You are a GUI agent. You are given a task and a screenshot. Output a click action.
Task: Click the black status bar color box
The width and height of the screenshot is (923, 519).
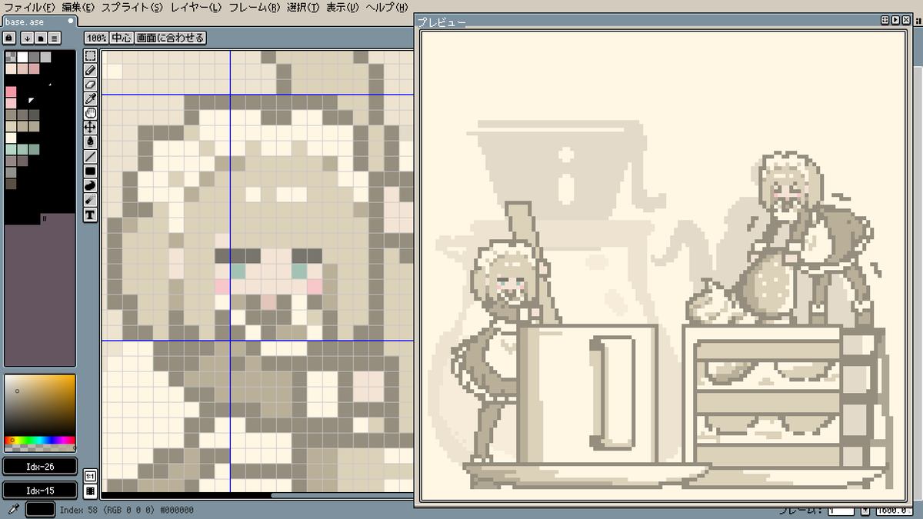click(40, 509)
